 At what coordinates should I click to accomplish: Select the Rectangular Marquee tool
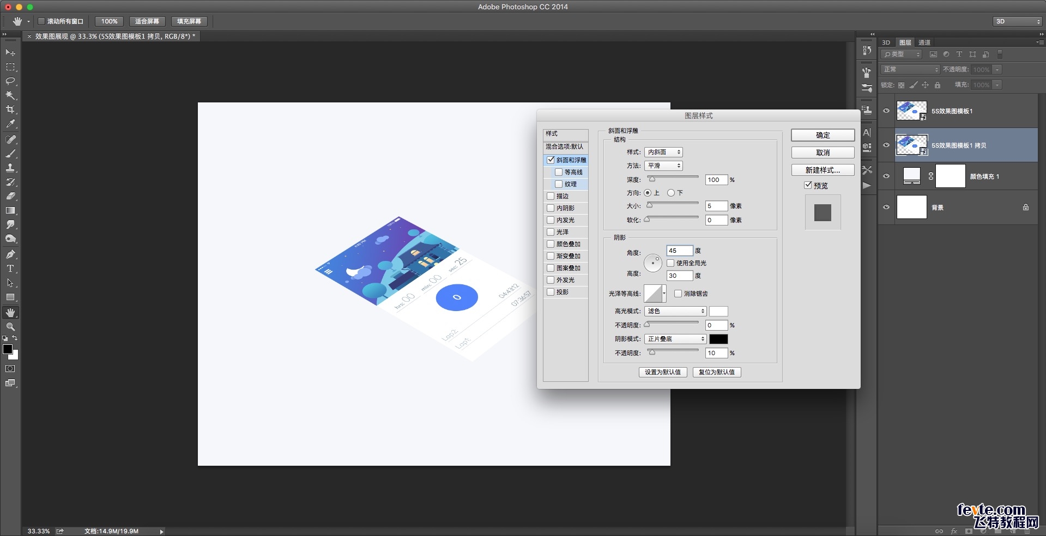tap(10, 67)
